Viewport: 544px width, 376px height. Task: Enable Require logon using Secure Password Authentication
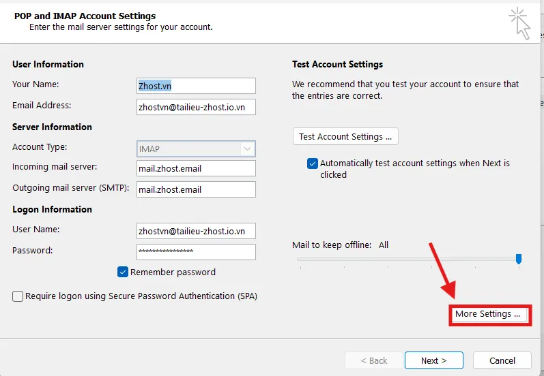(x=18, y=296)
